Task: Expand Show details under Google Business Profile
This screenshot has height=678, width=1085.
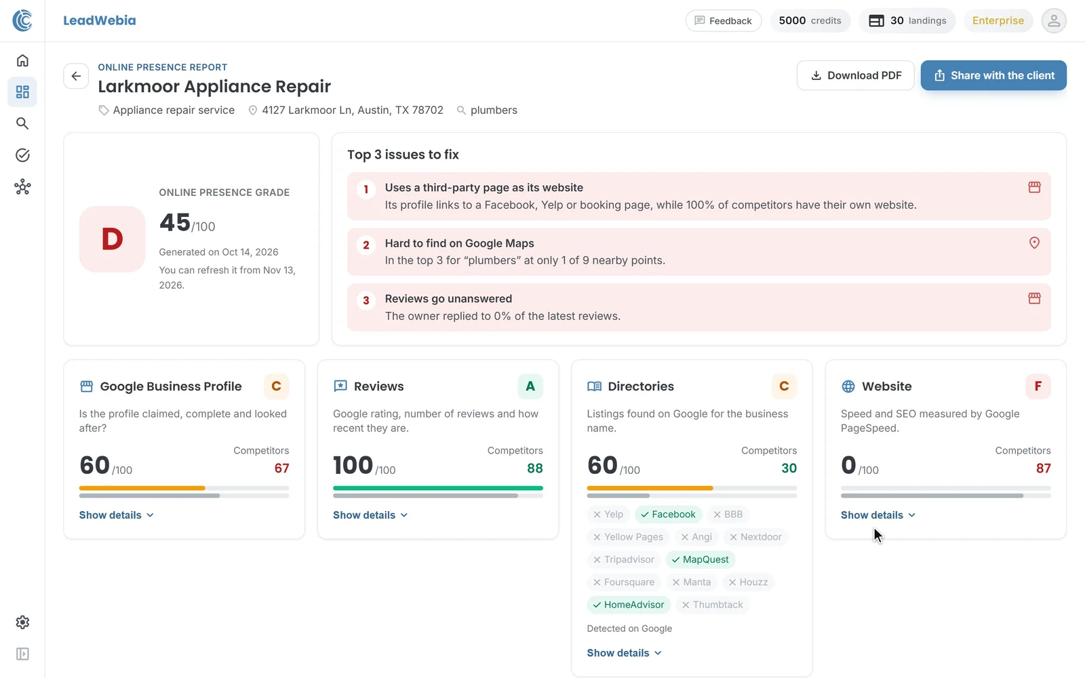Action: tap(116, 515)
